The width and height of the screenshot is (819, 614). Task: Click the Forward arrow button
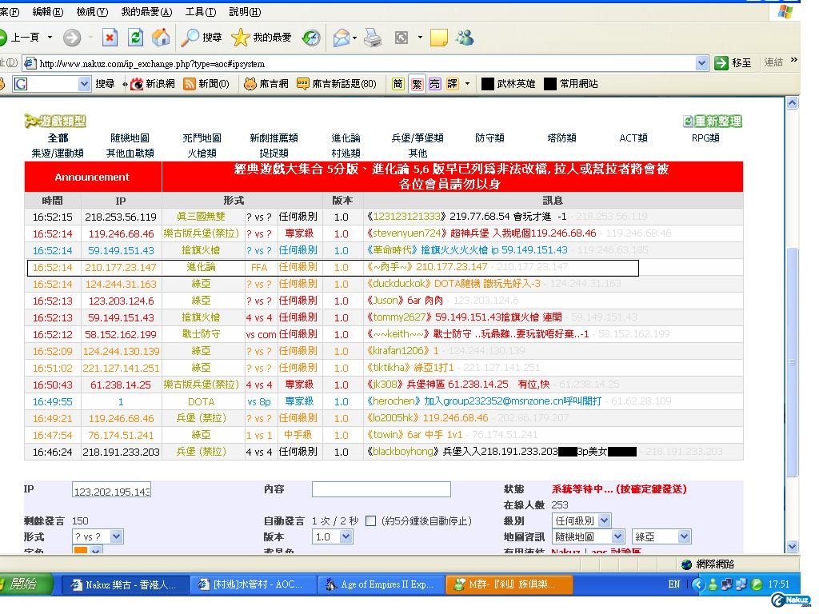(x=72, y=38)
